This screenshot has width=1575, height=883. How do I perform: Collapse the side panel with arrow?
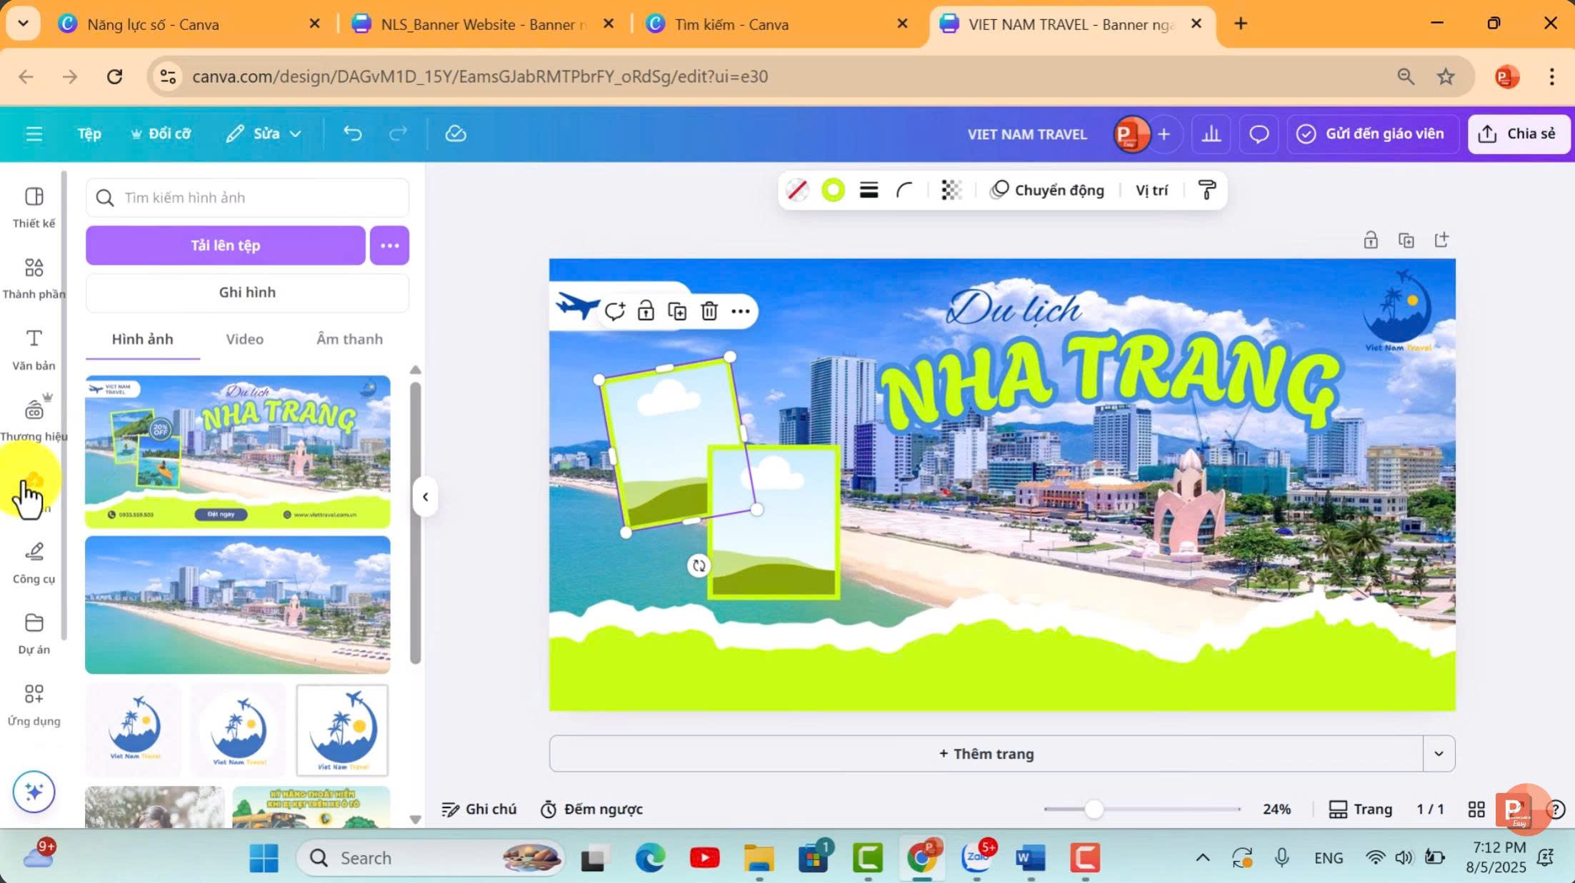(x=425, y=497)
